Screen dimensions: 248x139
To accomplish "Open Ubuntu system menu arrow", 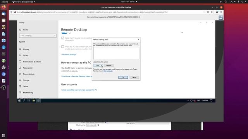I will [246, 2].
